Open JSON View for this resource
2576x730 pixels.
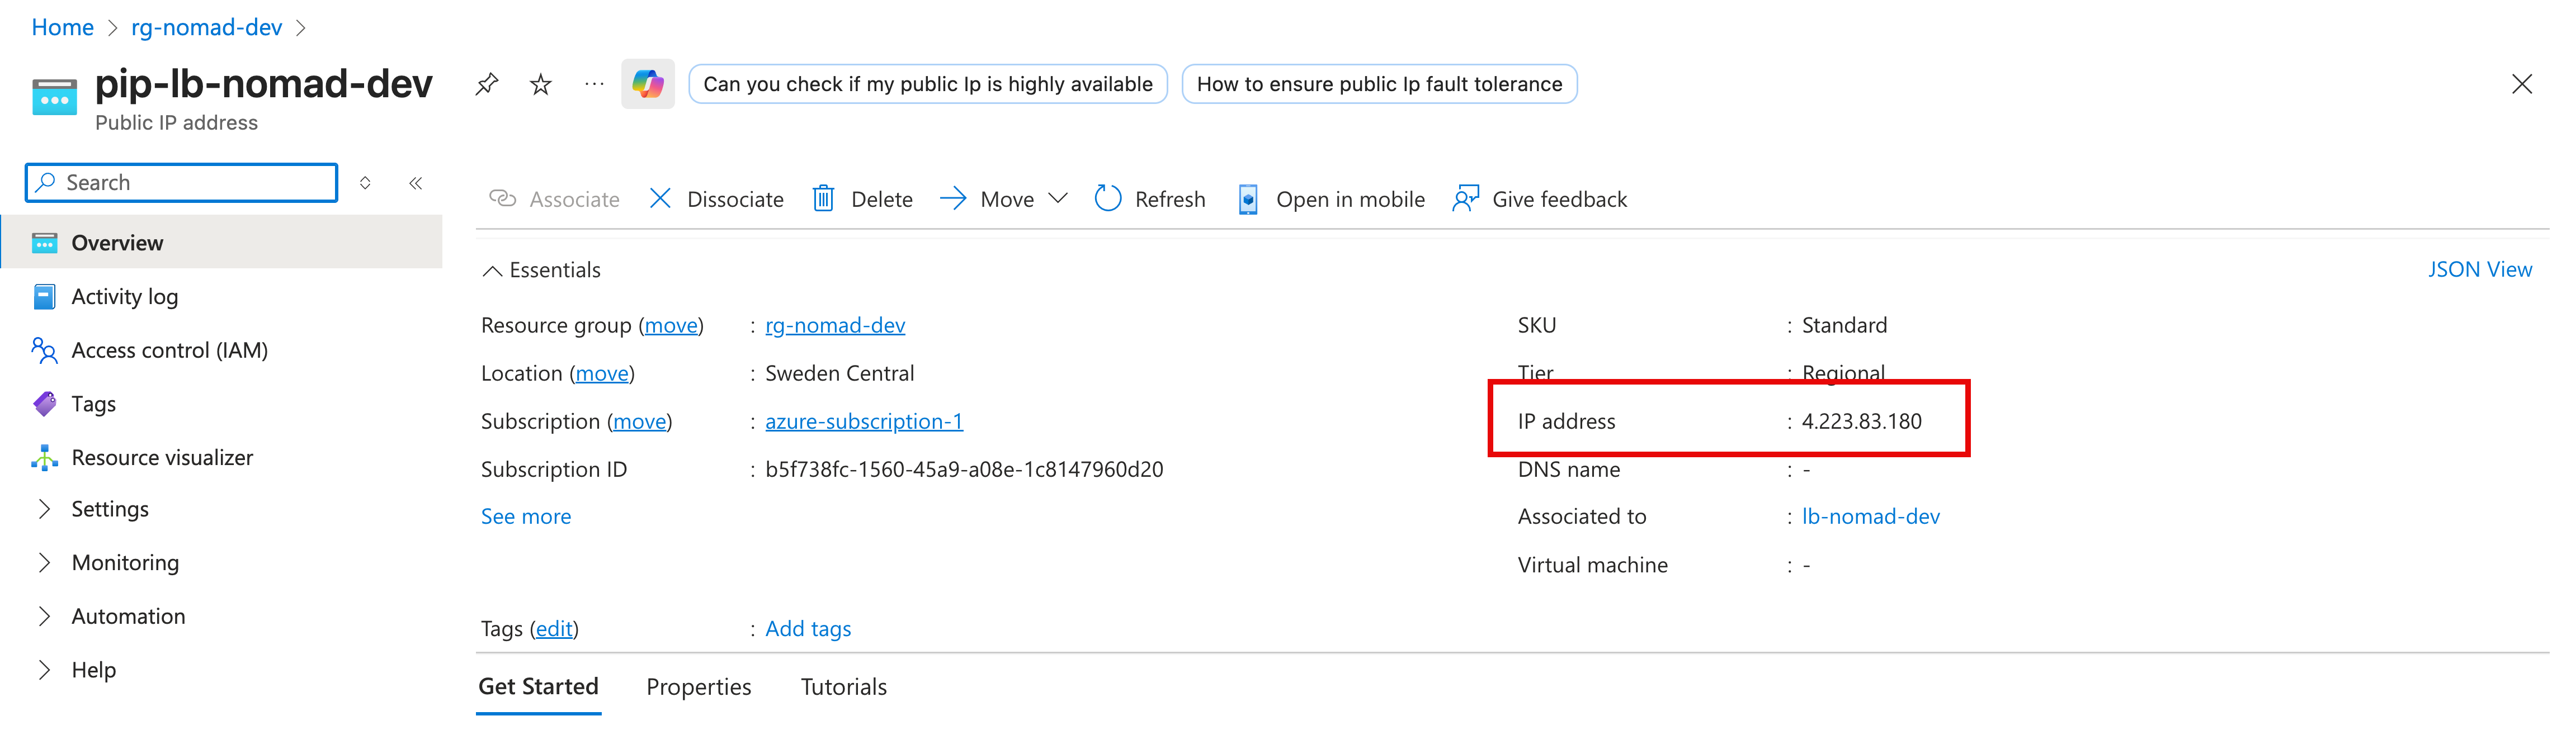tap(2481, 269)
